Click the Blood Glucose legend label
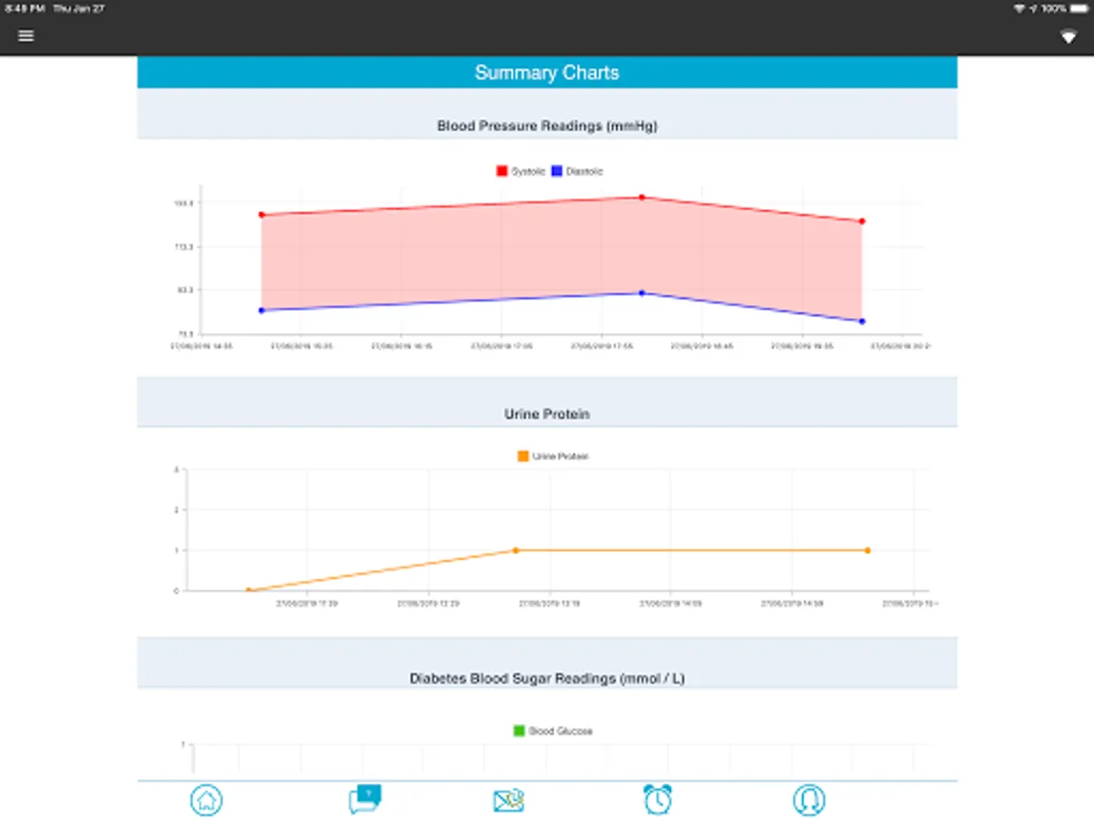Image resolution: width=1094 pixels, height=820 pixels. (x=561, y=731)
